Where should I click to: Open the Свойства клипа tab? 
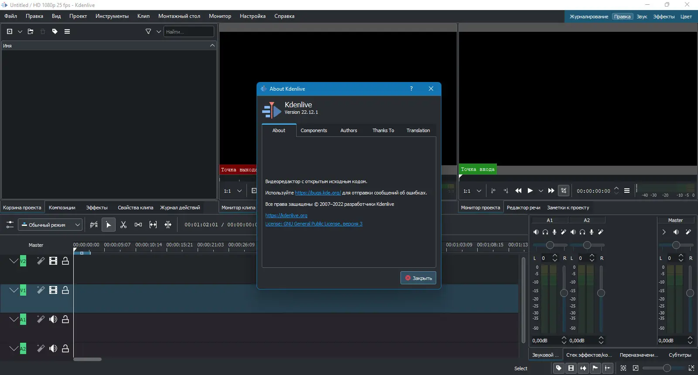135,208
